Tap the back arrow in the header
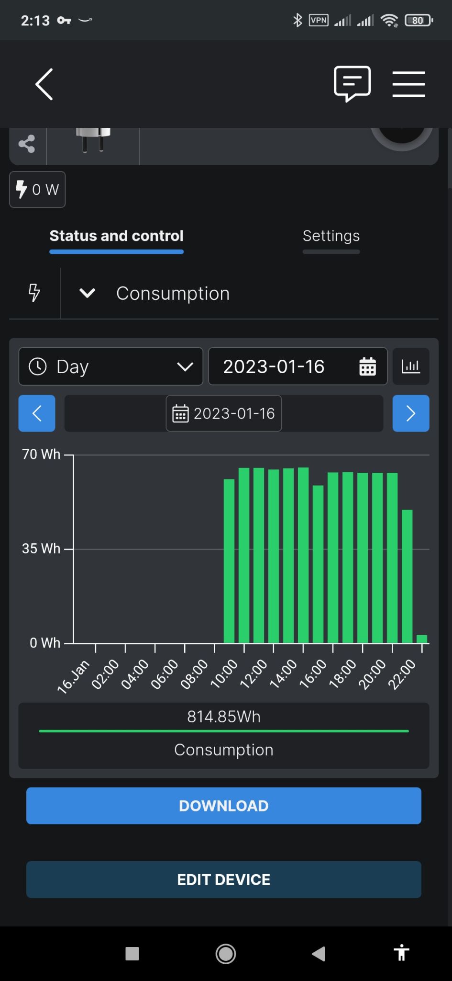452x981 pixels. click(x=44, y=84)
